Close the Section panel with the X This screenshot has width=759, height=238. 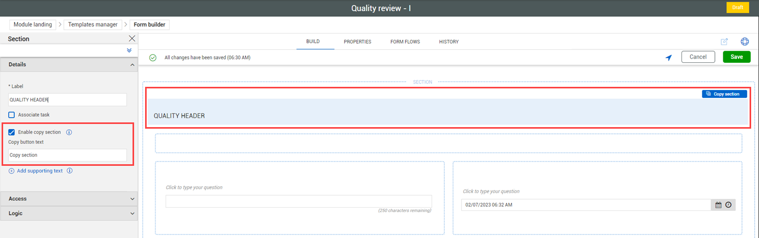[x=132, y=39]
